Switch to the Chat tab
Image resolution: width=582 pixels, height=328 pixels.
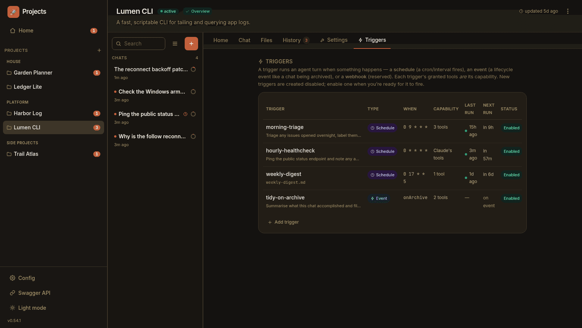(x=244, y=40)
